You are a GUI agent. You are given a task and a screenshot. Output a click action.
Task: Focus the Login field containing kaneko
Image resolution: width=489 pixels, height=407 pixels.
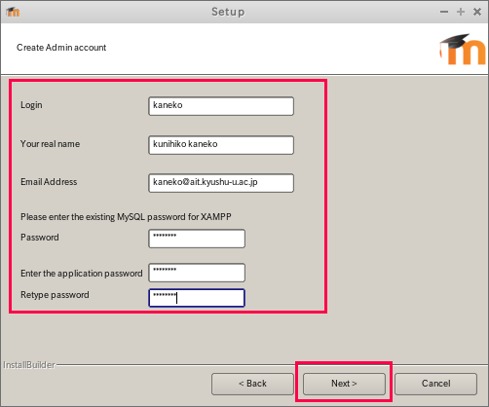pos(221,106)
